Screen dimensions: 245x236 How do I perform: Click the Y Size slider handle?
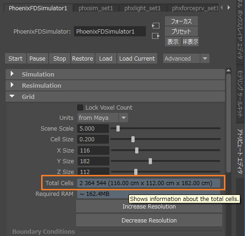(x=150, y=161)
